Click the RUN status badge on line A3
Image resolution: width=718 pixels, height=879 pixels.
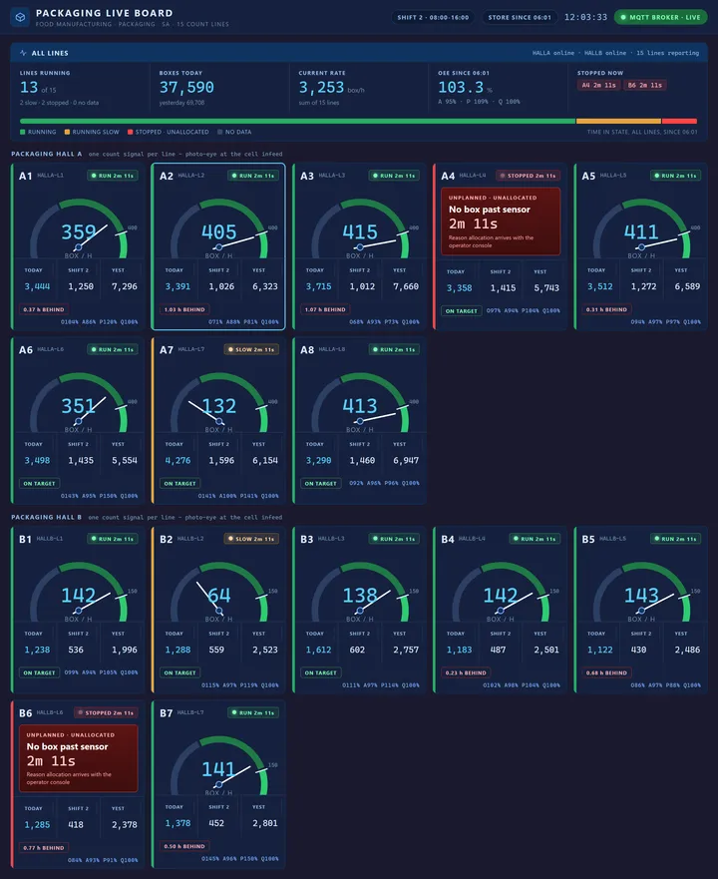(x=394, y=176)
